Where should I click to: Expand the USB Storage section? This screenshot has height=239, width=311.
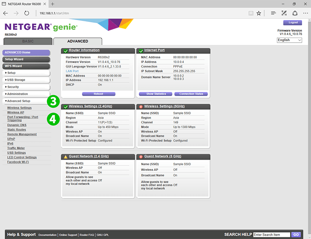coord(26,80)
